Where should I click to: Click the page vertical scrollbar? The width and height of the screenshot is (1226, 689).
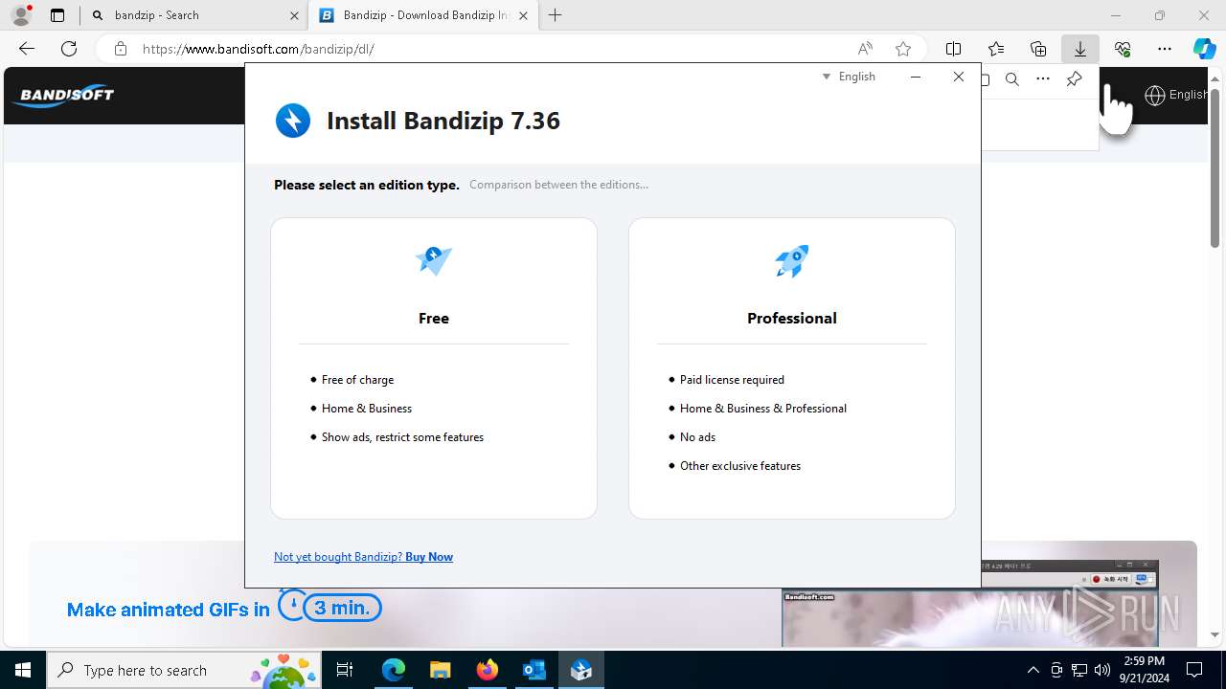(1215, 167)
